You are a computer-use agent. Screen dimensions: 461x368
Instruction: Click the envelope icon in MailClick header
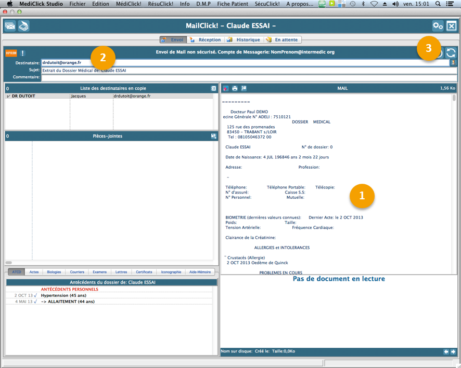tap(10, 26)
